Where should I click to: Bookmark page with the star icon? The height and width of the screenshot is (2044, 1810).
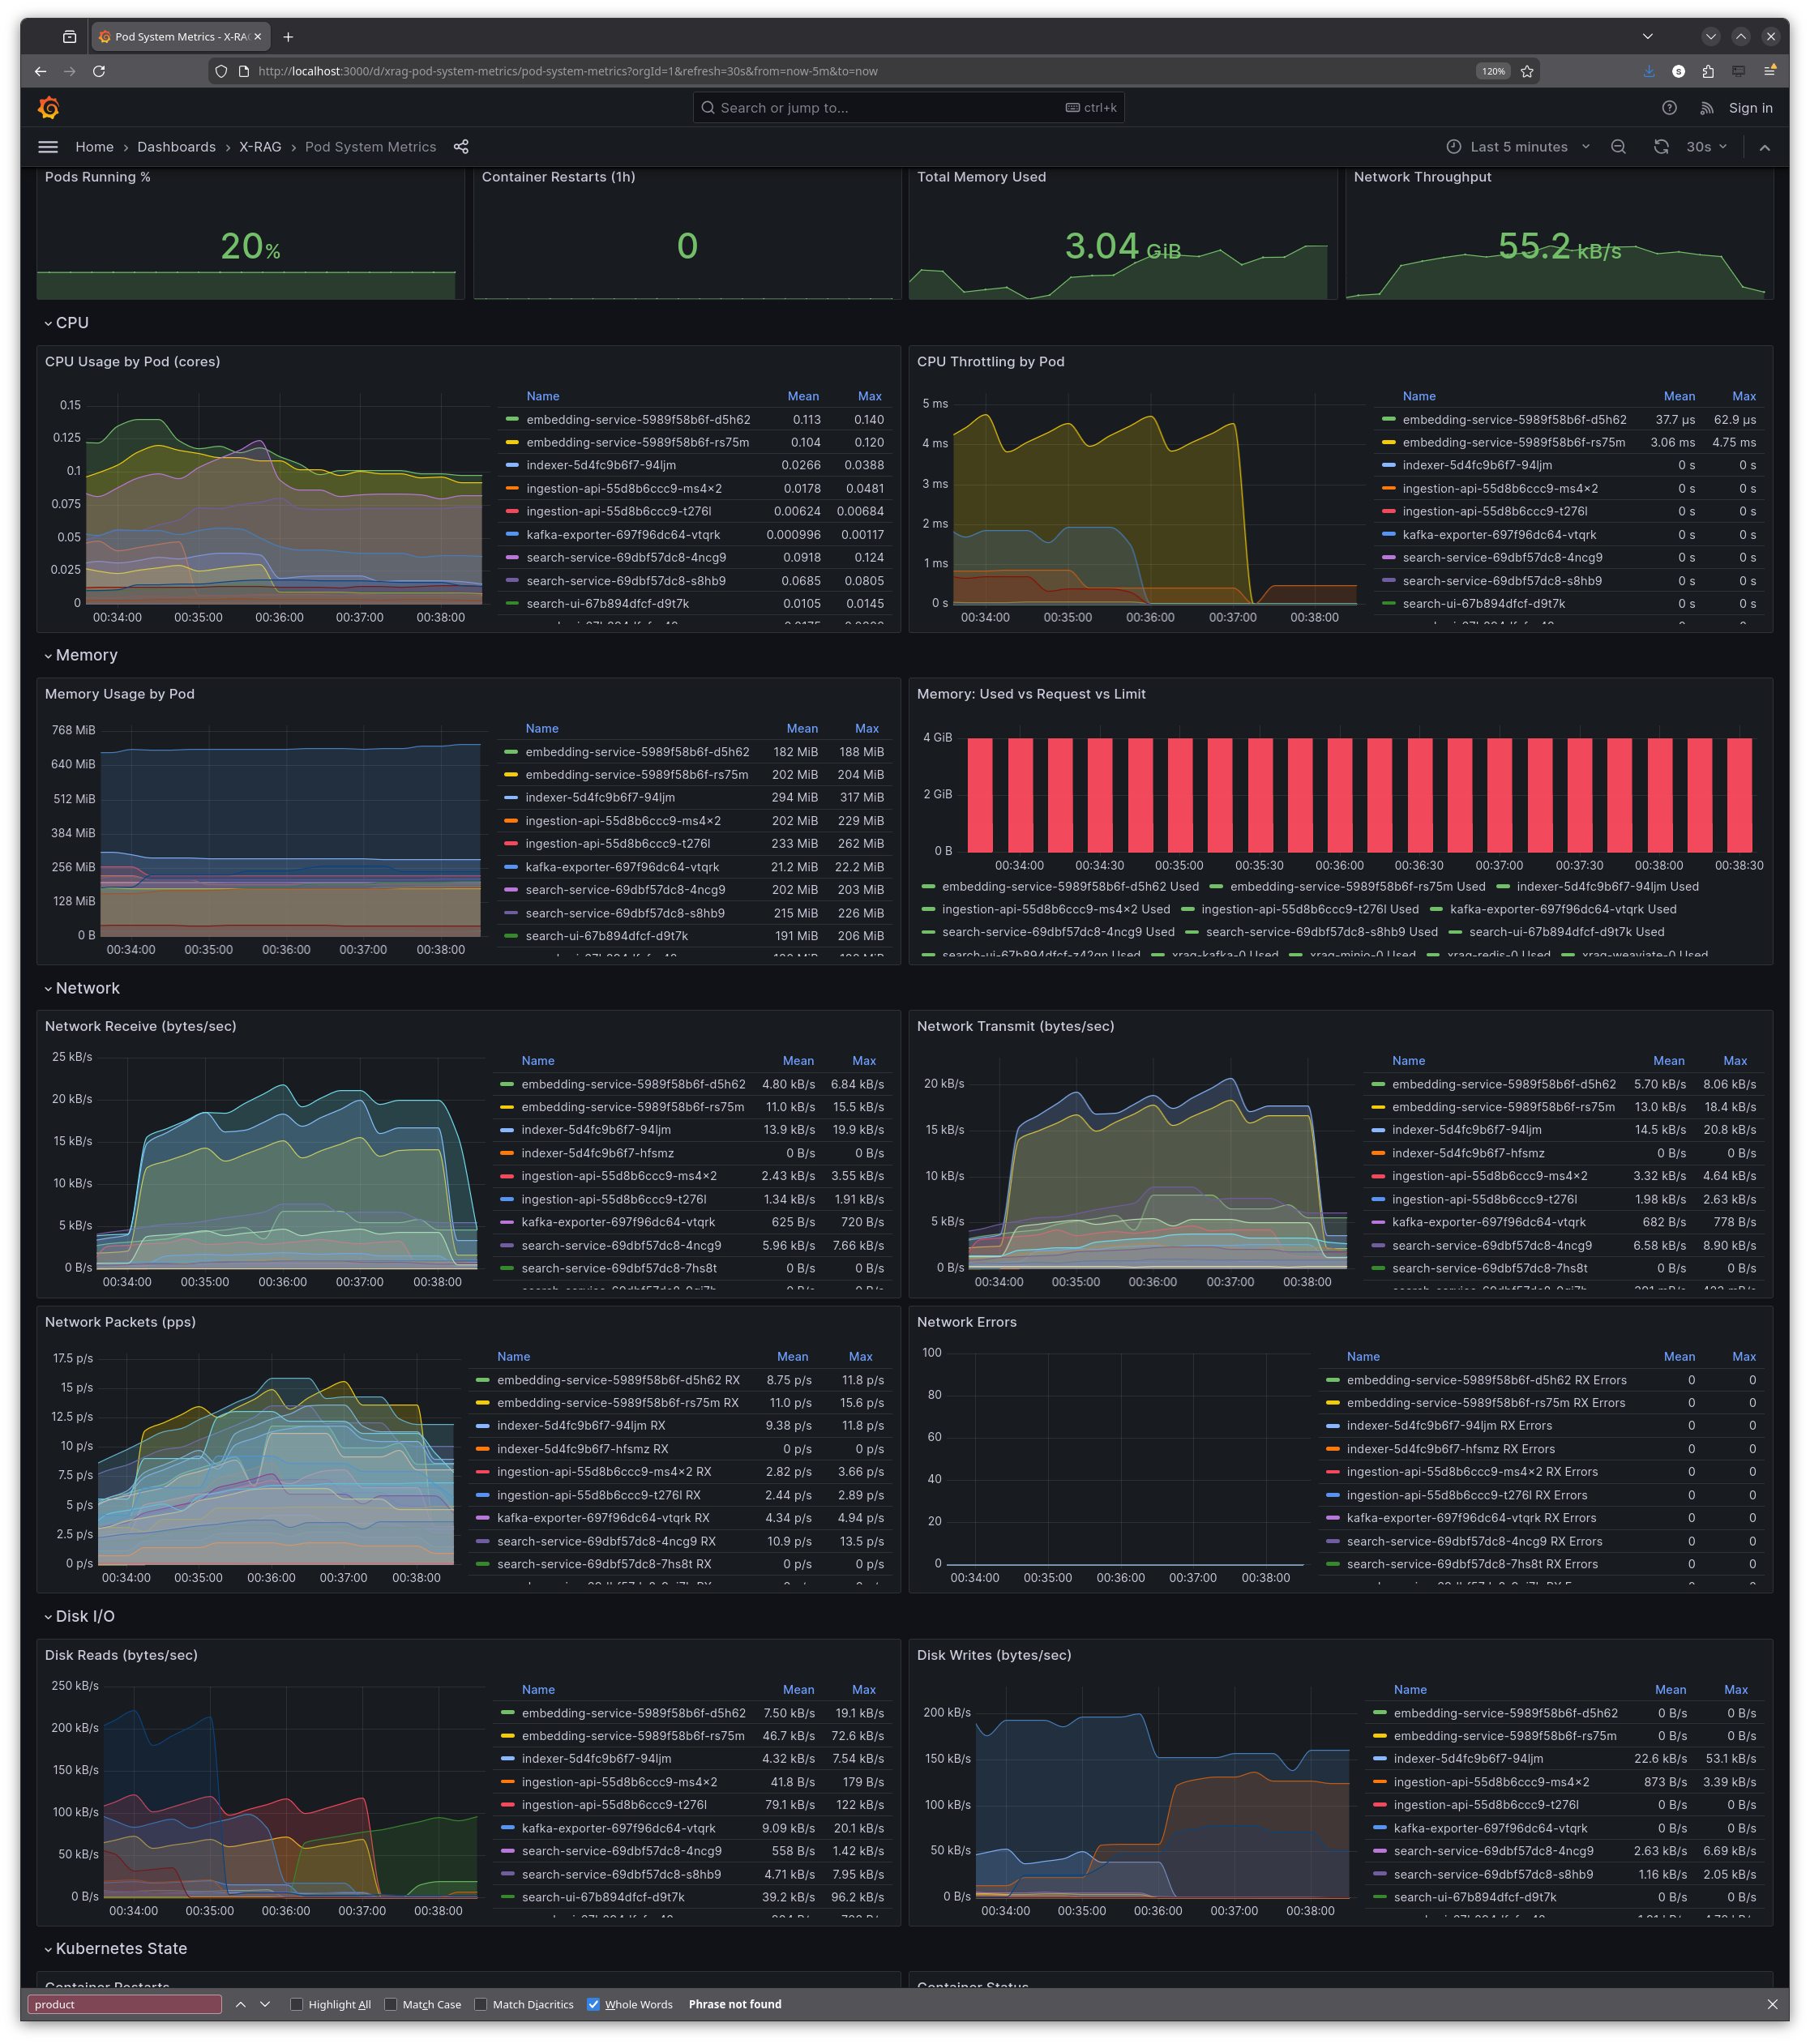[1527, 71]
